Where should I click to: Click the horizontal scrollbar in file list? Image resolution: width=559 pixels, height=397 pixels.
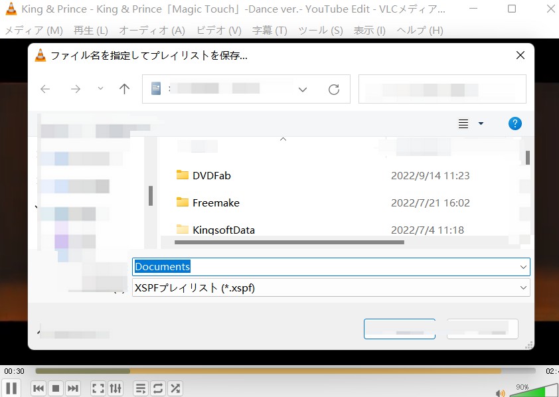click(x=289, y=242)
